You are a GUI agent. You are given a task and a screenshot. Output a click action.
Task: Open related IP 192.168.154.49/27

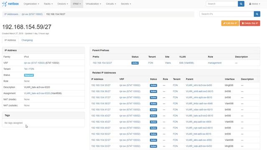pyautogui.click(x=101, y=128)
